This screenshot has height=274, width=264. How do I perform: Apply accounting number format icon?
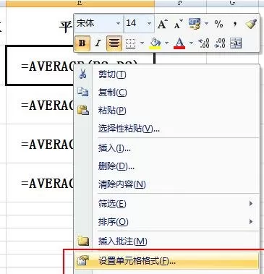(195, 24)
